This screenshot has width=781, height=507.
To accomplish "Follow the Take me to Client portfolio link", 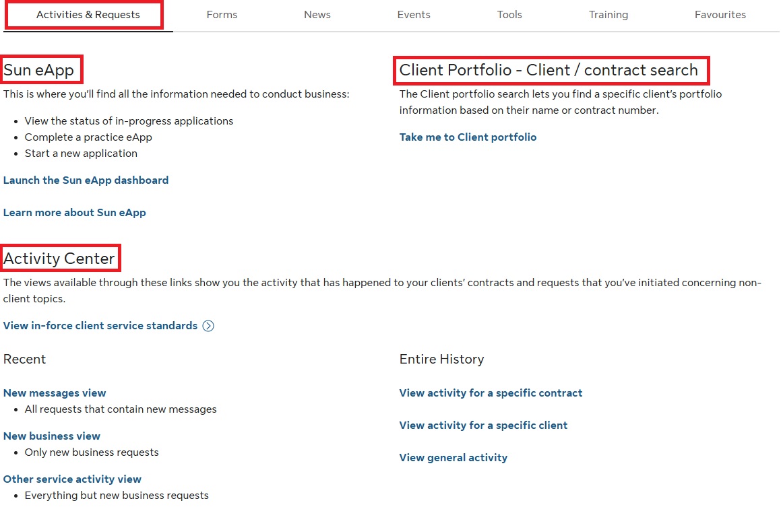I will pyautogui.click(x=468, y=137).
